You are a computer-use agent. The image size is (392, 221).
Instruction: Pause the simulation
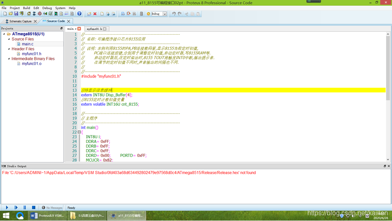[x=25, y=208]
